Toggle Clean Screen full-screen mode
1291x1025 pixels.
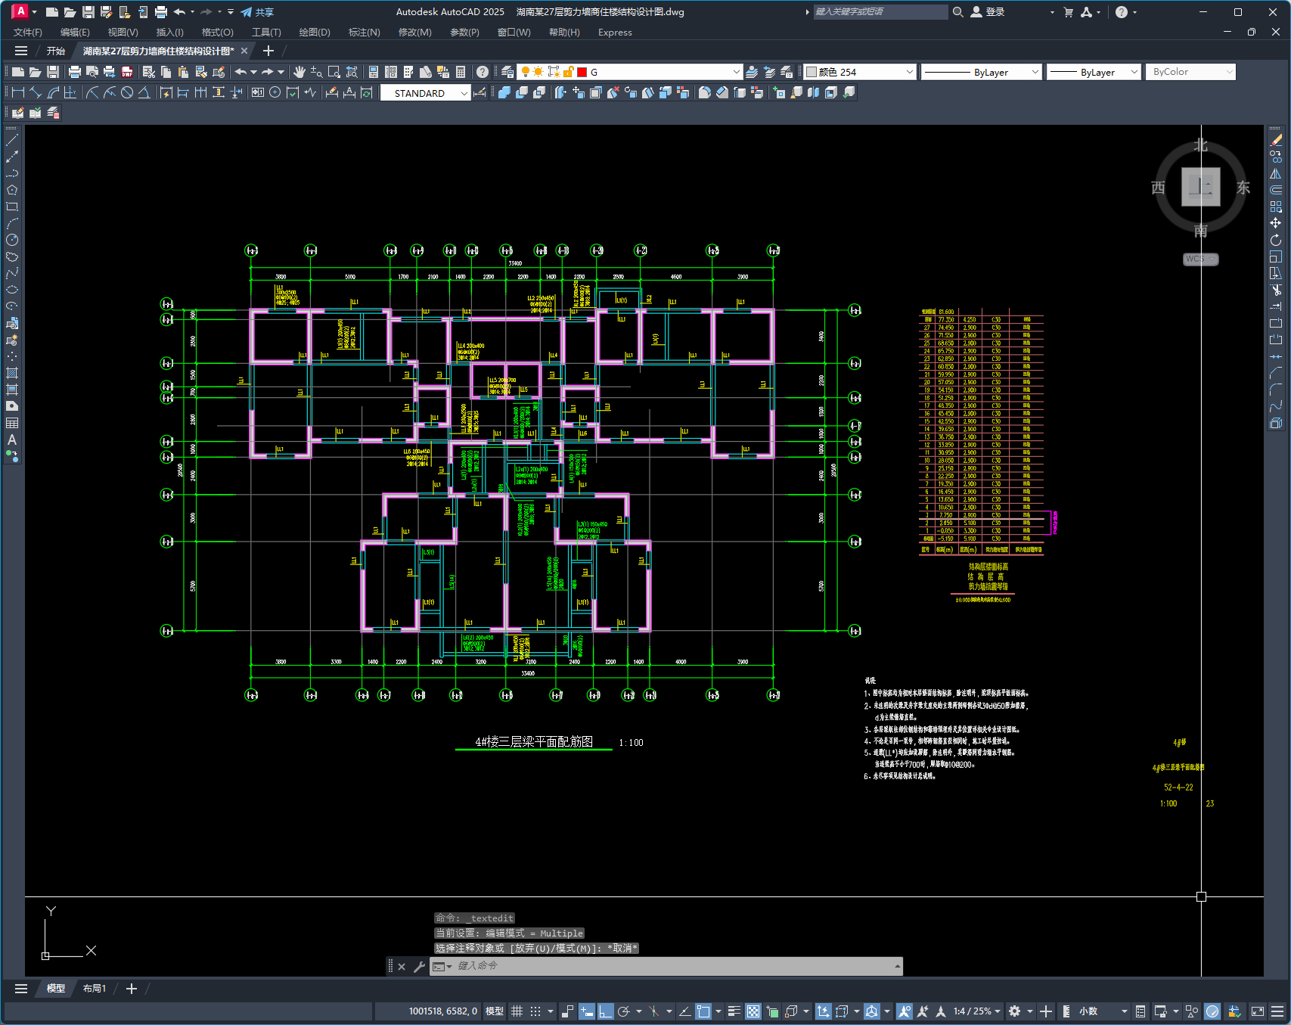click(1258, 1011)
